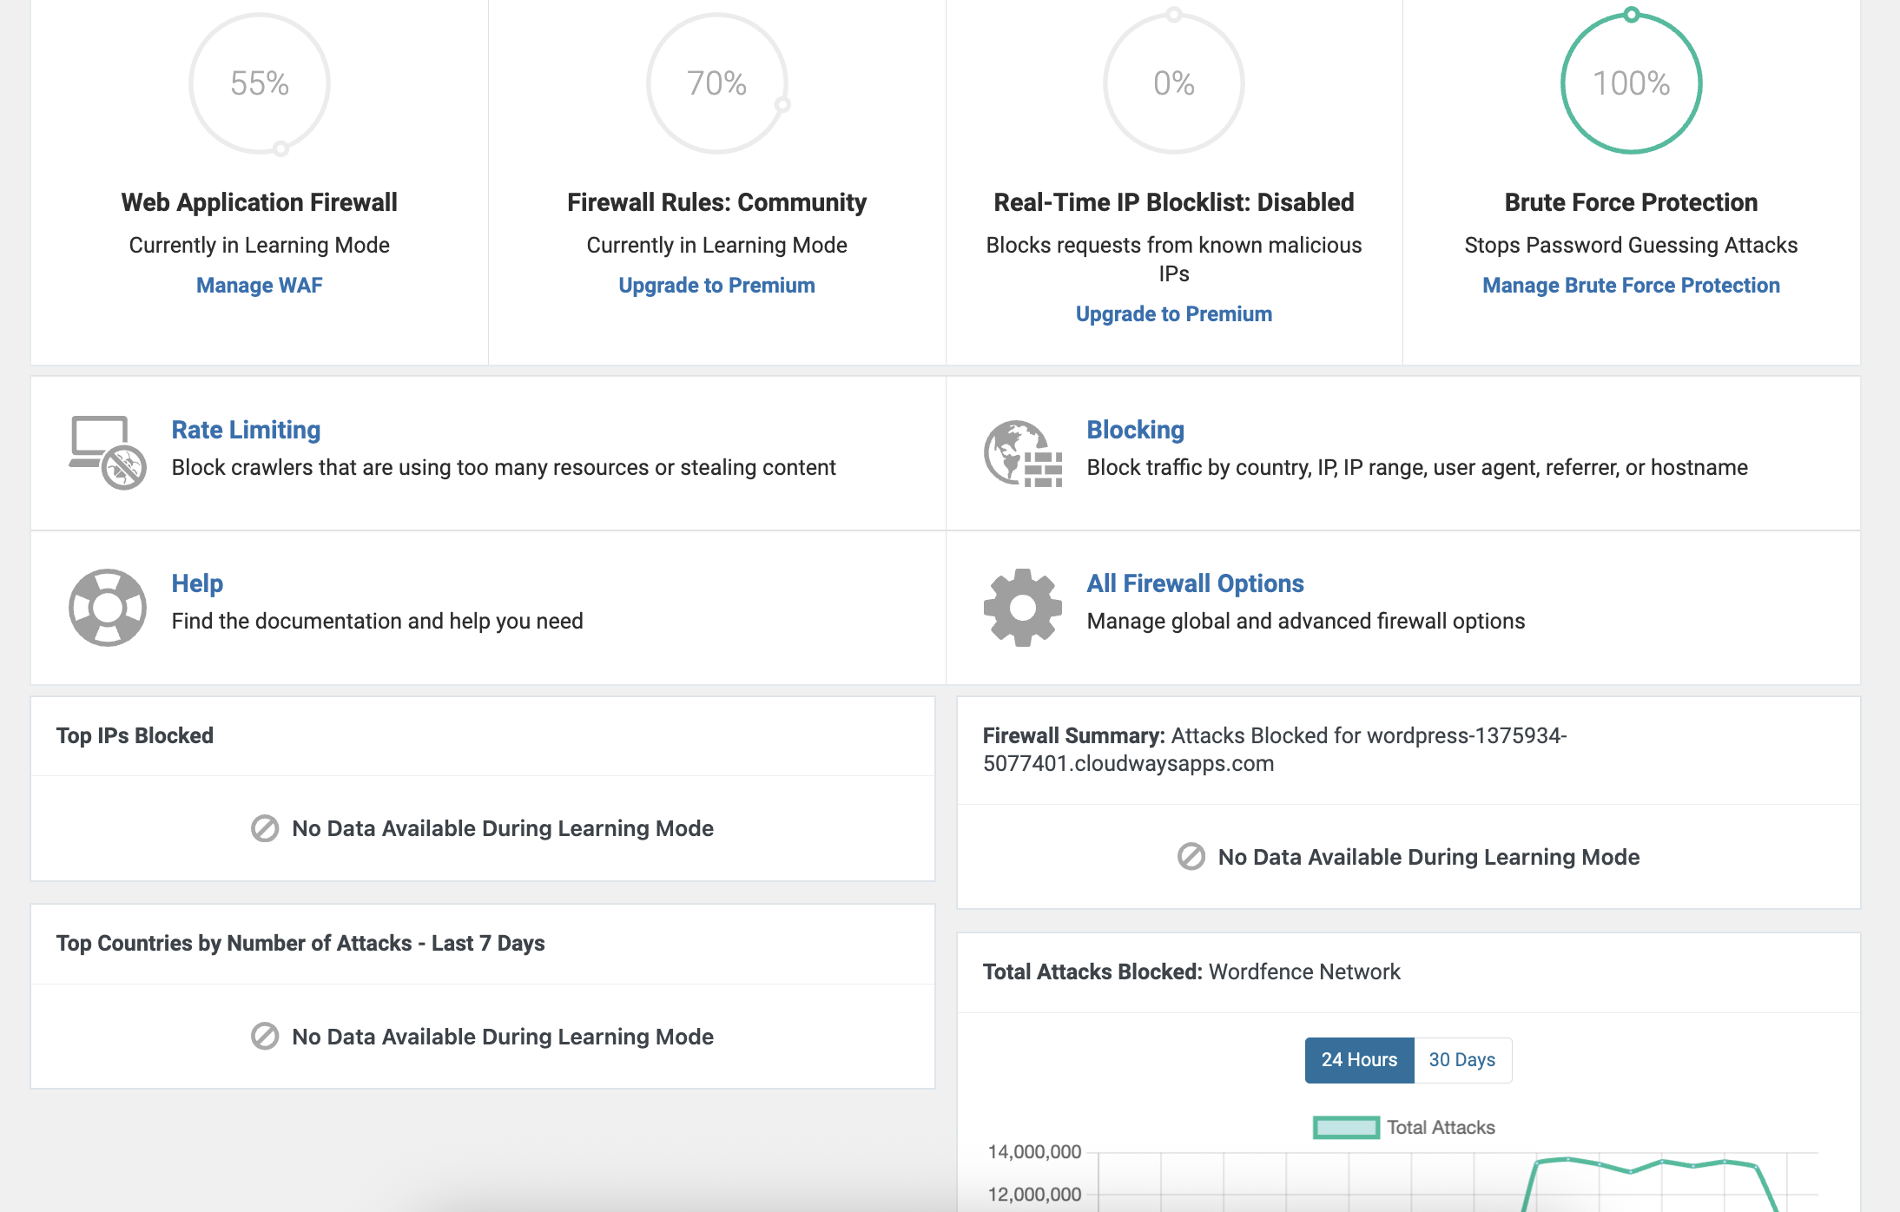1900x1212 pixels.
Task: Open the Blocking heading link
Action: pos(1135,430)
